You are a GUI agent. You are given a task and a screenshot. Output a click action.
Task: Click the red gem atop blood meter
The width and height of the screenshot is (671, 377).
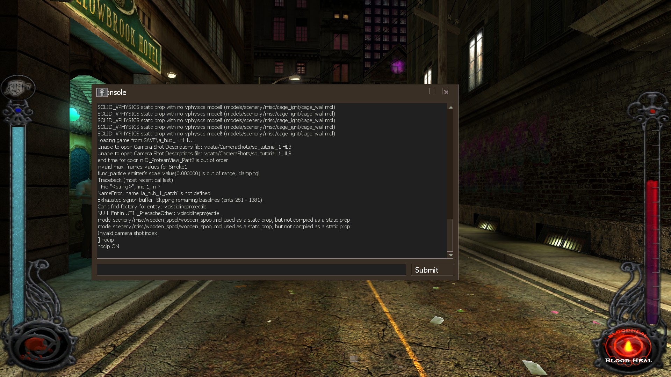tap(652, 111)
